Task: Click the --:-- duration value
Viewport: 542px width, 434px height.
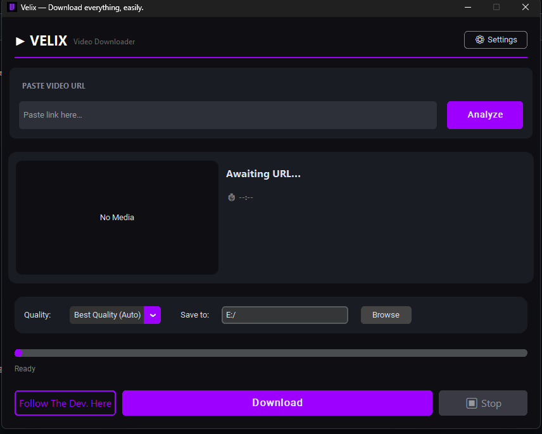Action: [x=246, y=197]
